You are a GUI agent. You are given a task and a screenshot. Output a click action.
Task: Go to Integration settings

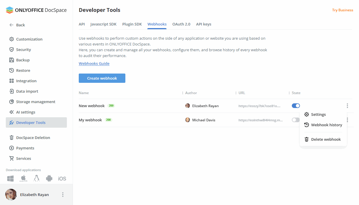26,80
